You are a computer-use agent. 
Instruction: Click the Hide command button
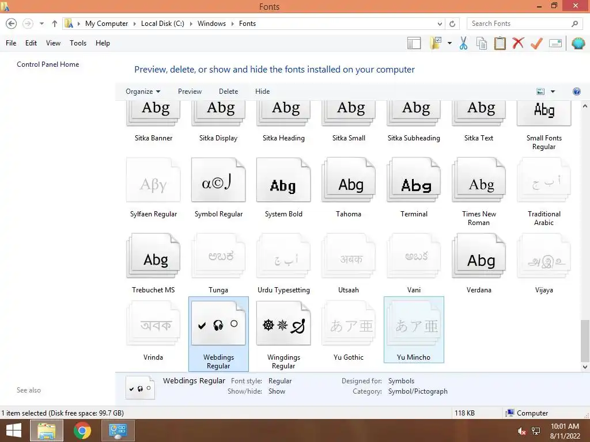(262, 92)
